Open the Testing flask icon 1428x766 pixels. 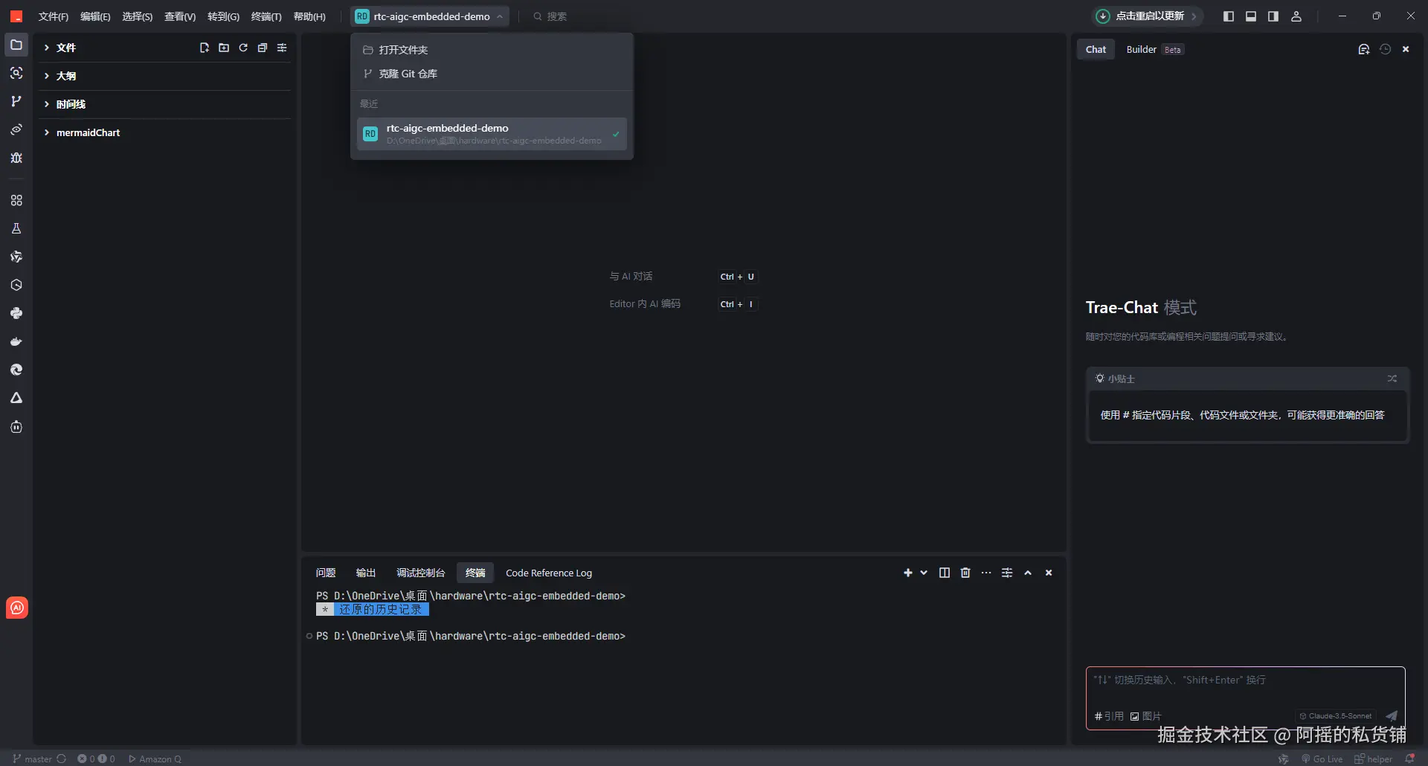coord(16,228)
